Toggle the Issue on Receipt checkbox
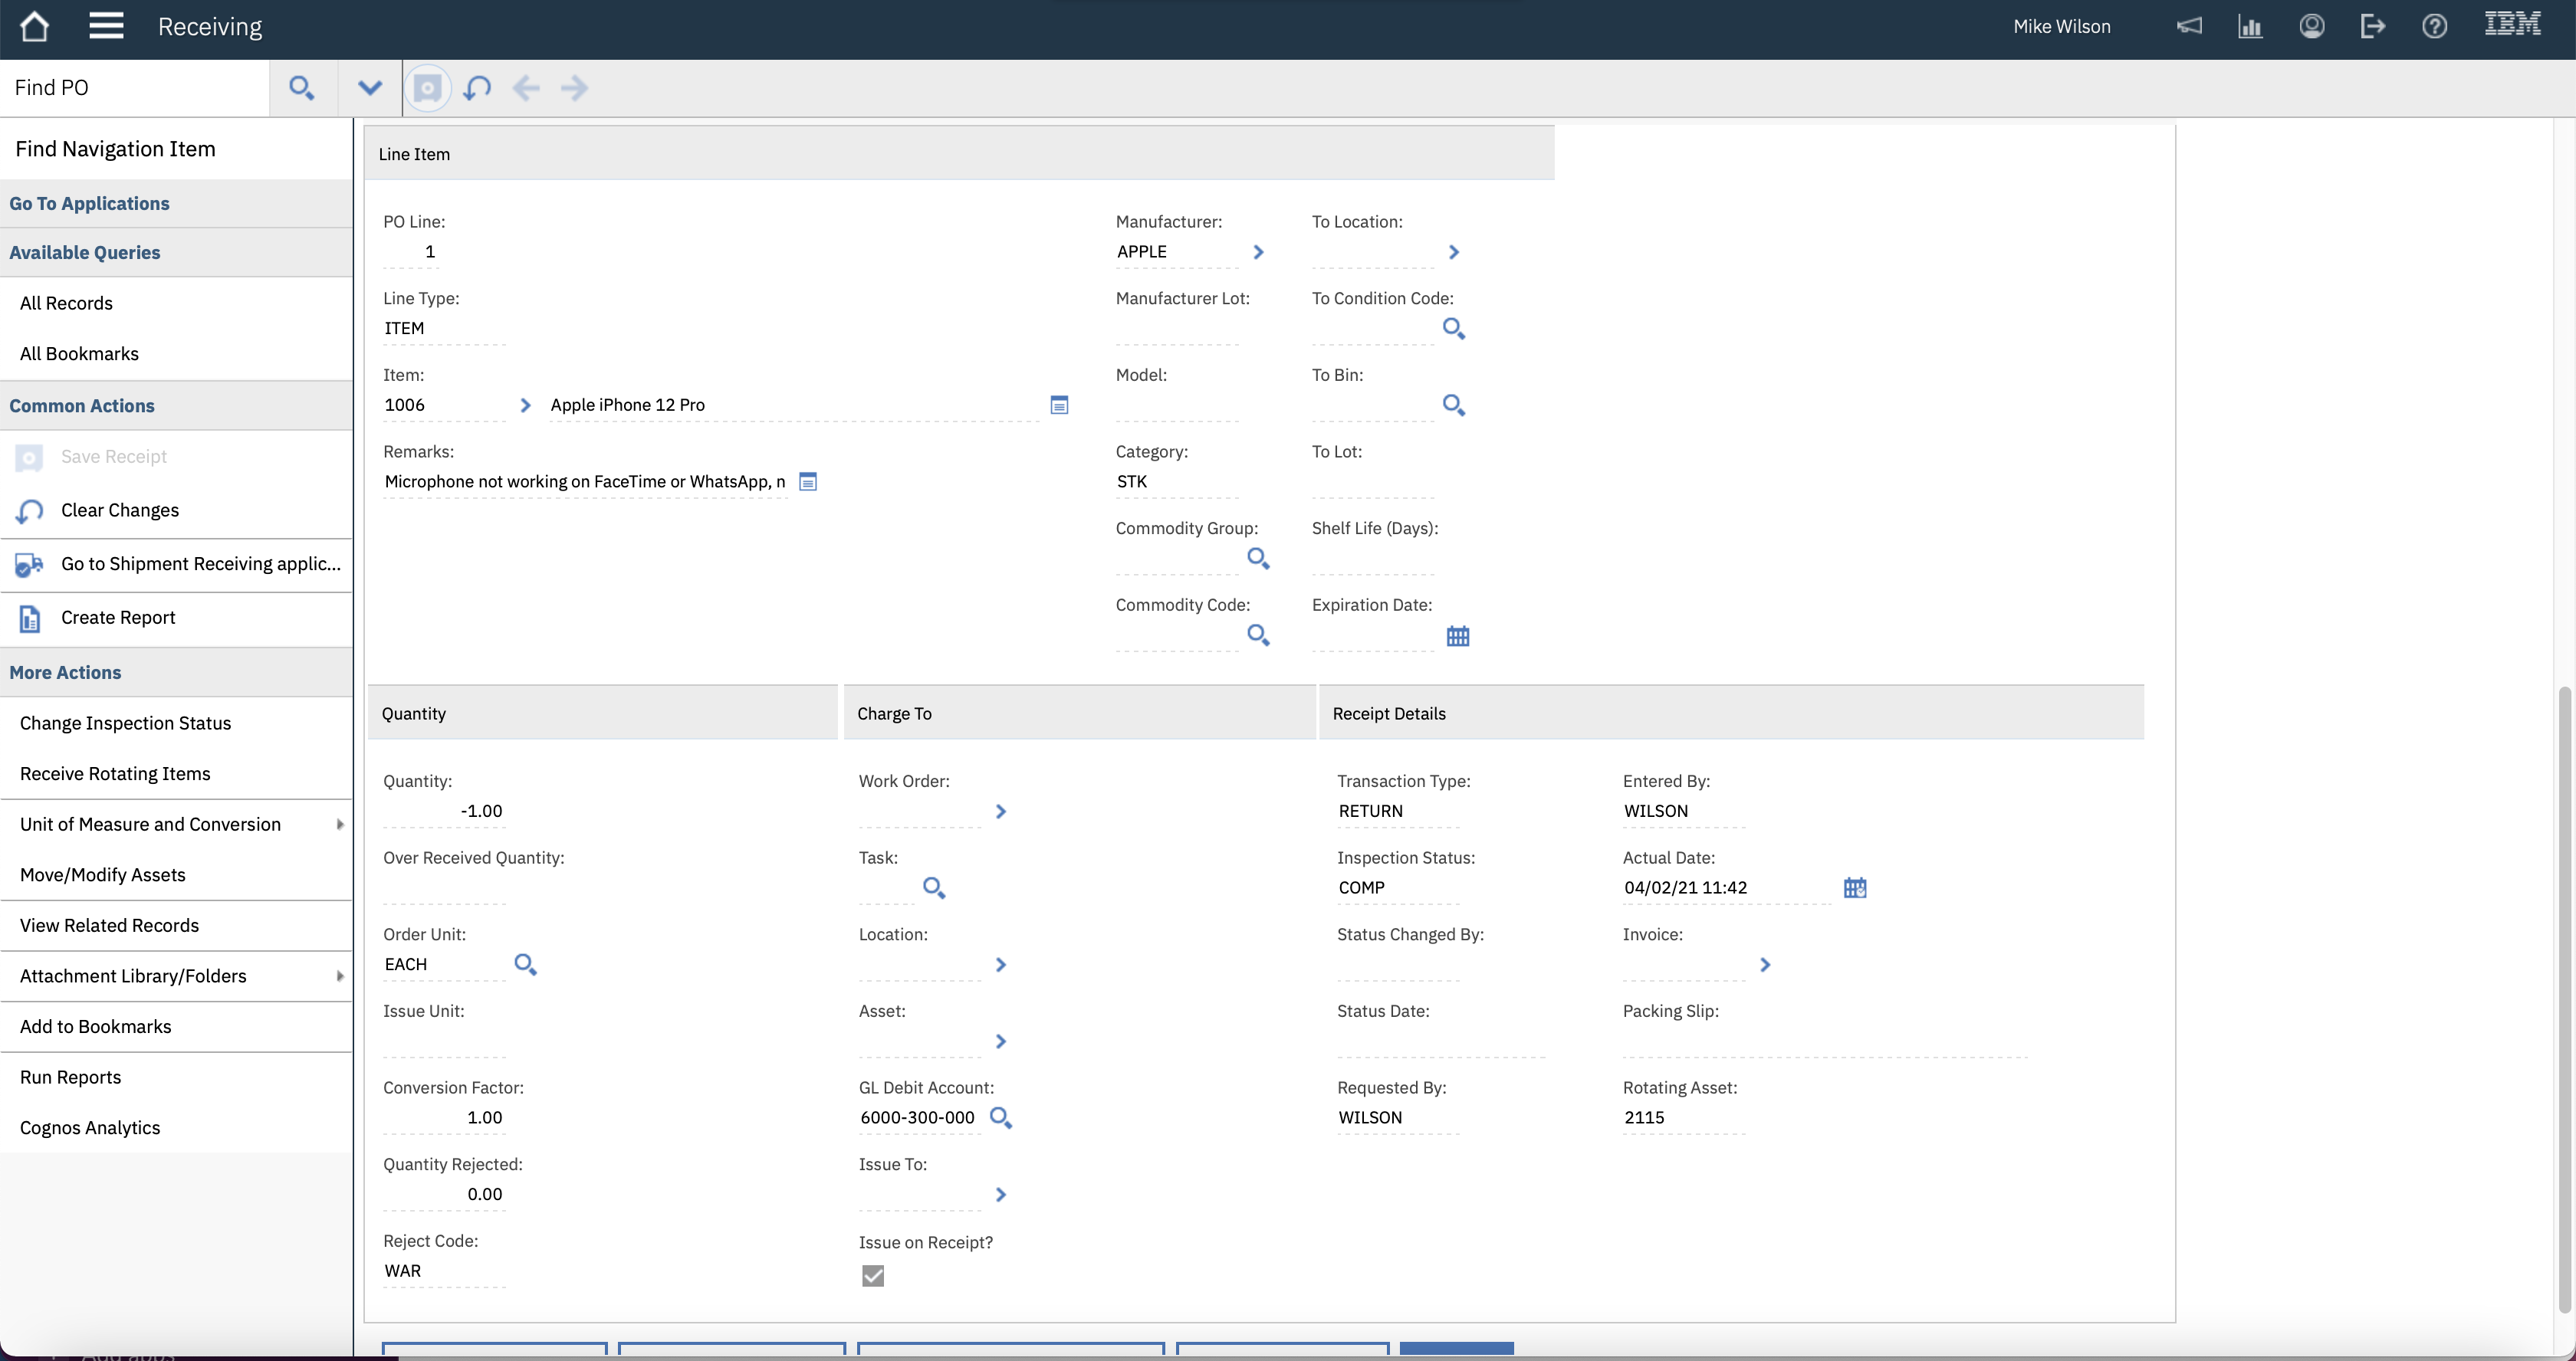Viewport: 2576px width, 1361px height. 872,1275
